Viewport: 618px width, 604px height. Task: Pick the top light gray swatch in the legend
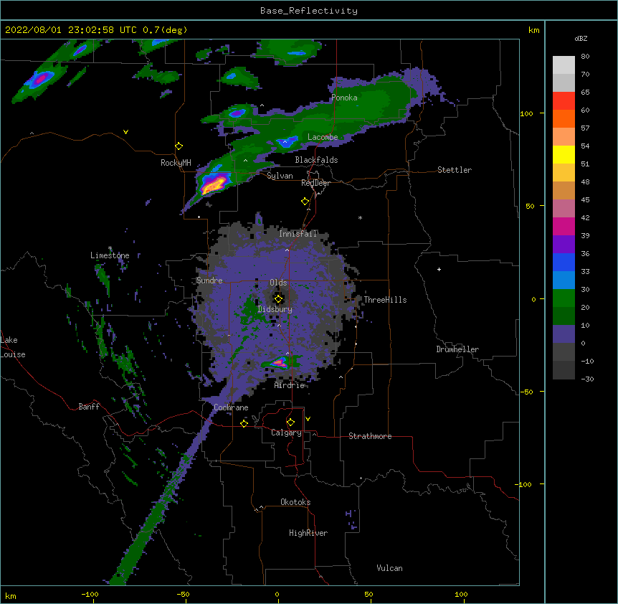click(x=564, y=65)
